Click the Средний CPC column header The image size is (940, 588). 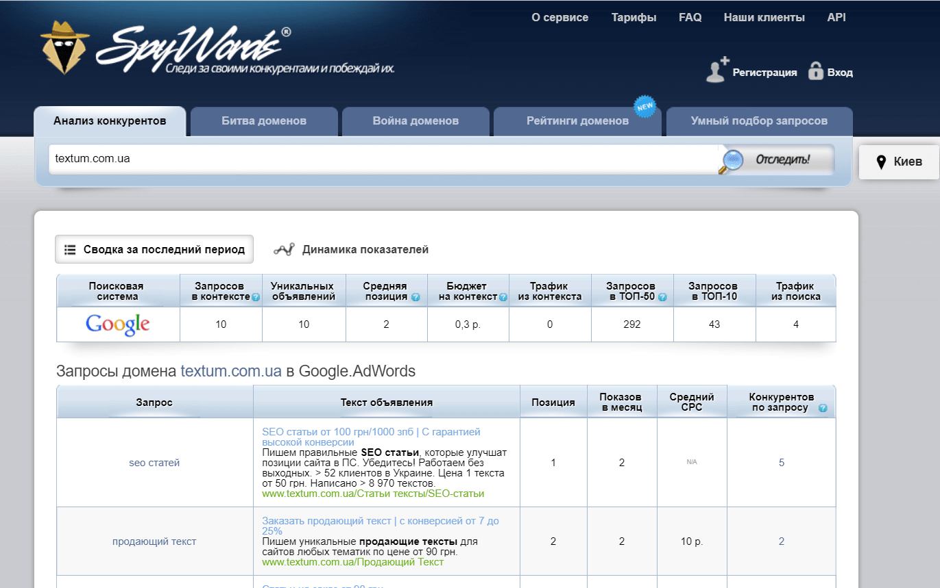pyautogui.click(x=692, y=402)
